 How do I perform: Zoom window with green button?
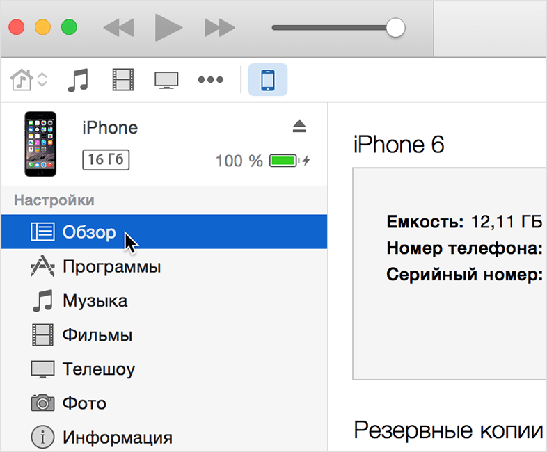(69, 27)
